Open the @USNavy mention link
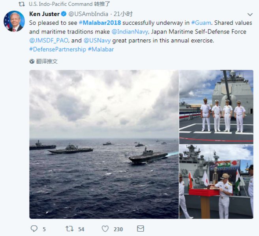The height and width of the screenshot is (236, 259). (97, 41)
